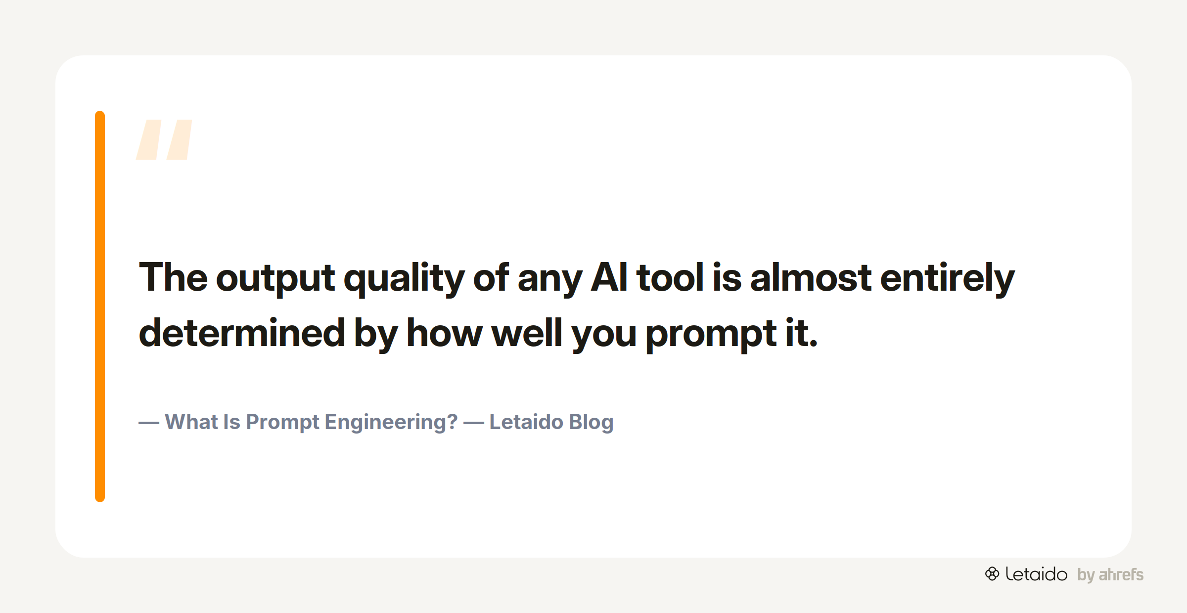Click the Letaido clover logo icon
The width and height of the screenshot is (1187, 613).
point(992,574)
